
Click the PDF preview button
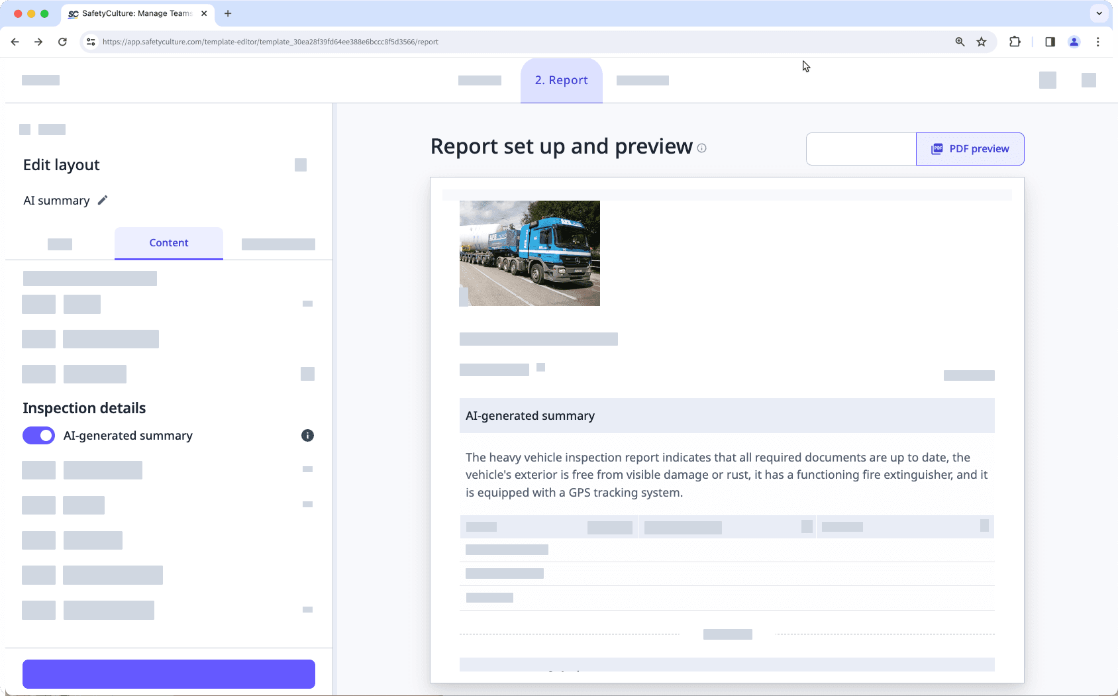pos(970,148)
